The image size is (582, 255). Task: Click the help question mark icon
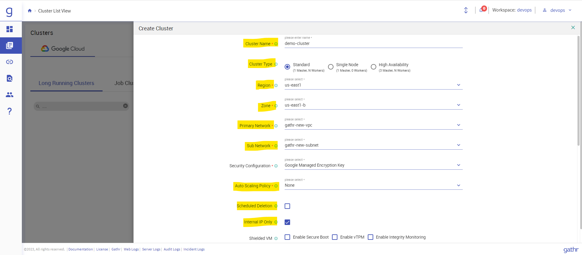[x=10, y=111]
